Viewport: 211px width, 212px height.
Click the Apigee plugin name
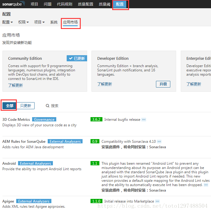coord(8,201)
